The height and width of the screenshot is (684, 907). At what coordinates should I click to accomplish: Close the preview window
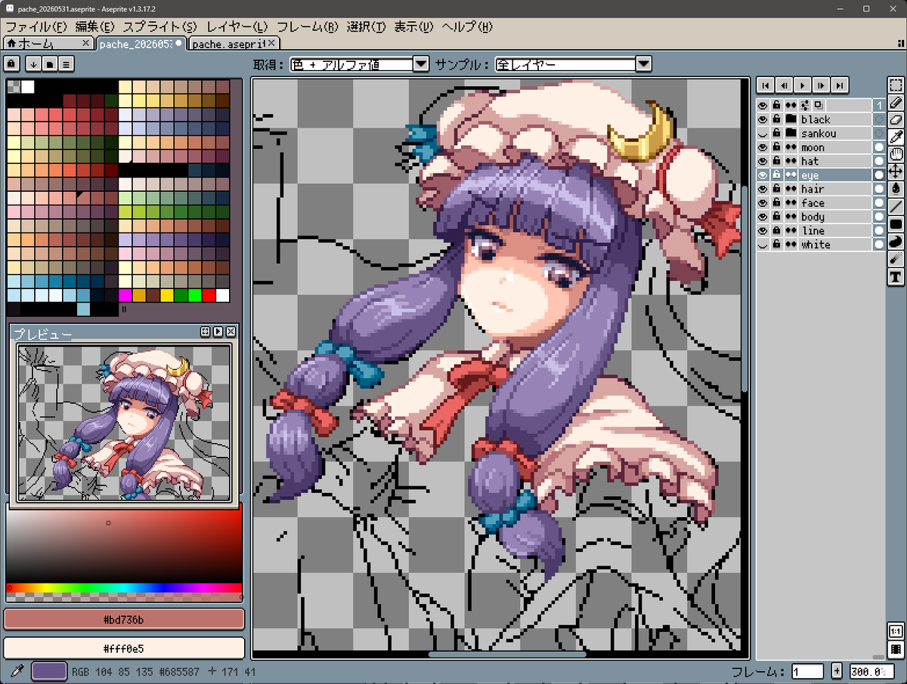(231, 331)
